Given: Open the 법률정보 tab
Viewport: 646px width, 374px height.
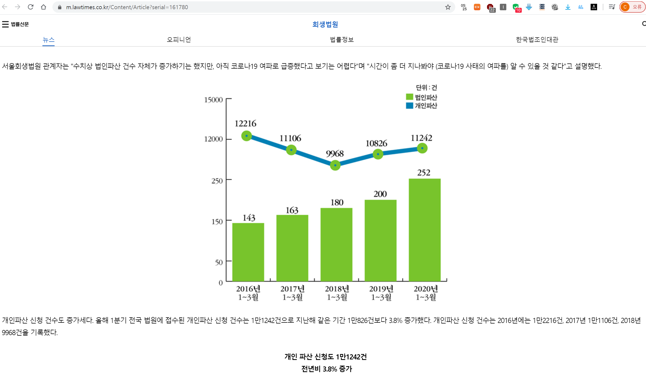Looking at the screenshot, I should point(342,40).
